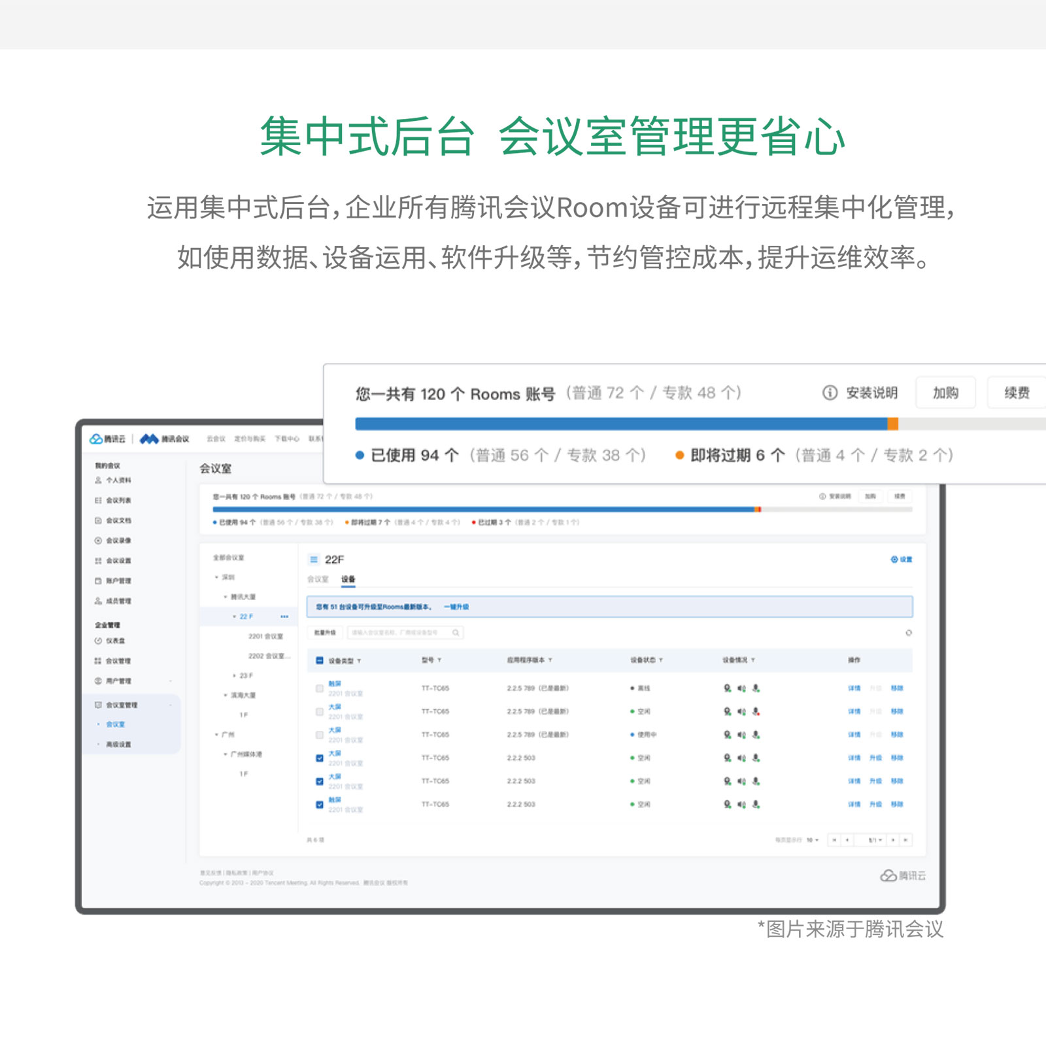The width and height of the screenshot is (1046, 1046).
Task: Click the 会议文档 document icon
Action: tap(98, 521)
